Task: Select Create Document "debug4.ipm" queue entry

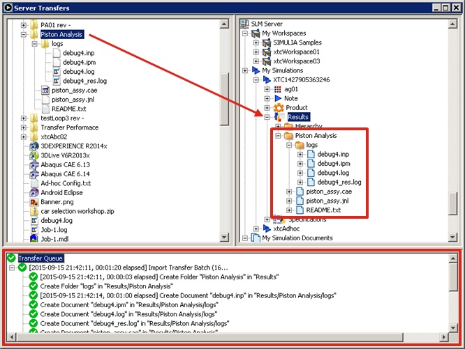Action: pos(129,305)
